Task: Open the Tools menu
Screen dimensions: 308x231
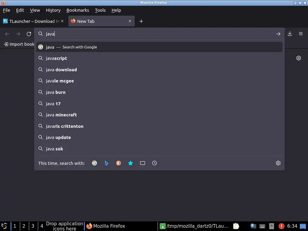Action: [x=100, y=10]
